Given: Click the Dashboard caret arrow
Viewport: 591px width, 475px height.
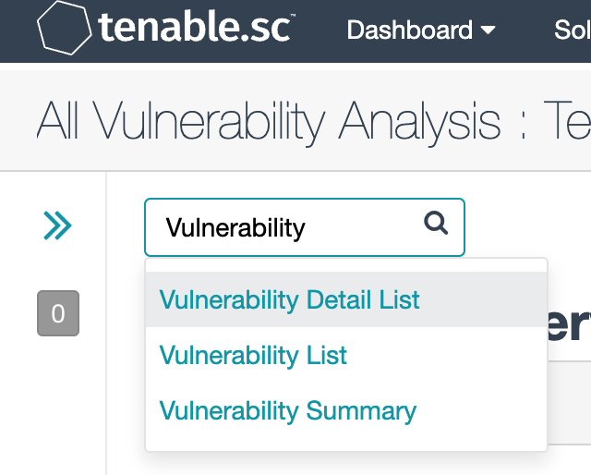Looking at the screenshot, I should (488, 30).
